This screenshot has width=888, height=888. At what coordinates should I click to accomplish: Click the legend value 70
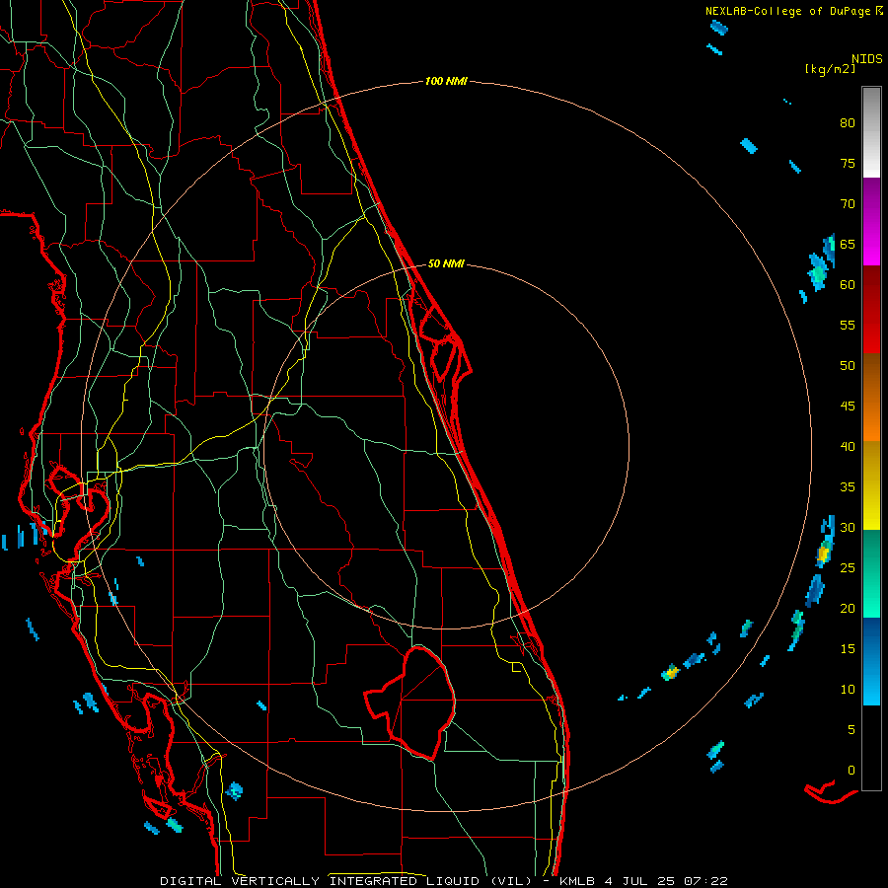[x=848, y=204]
